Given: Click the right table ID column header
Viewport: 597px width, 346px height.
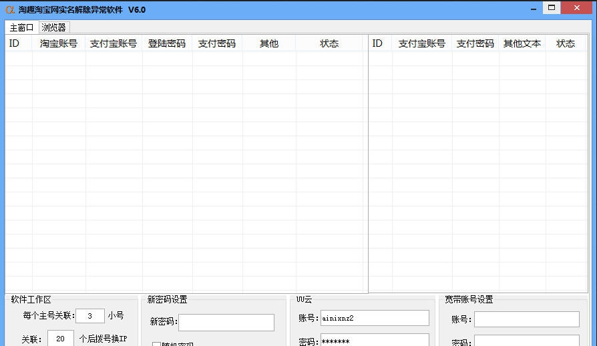Looking at the screenshot, I should click(380, 43).
